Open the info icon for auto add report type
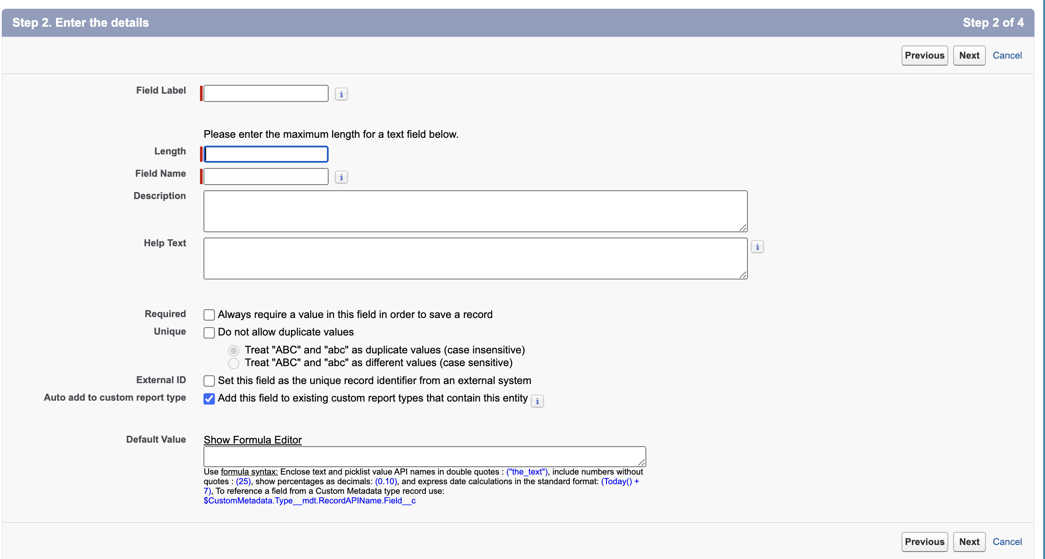1045x559 pixels. point(537,401)
